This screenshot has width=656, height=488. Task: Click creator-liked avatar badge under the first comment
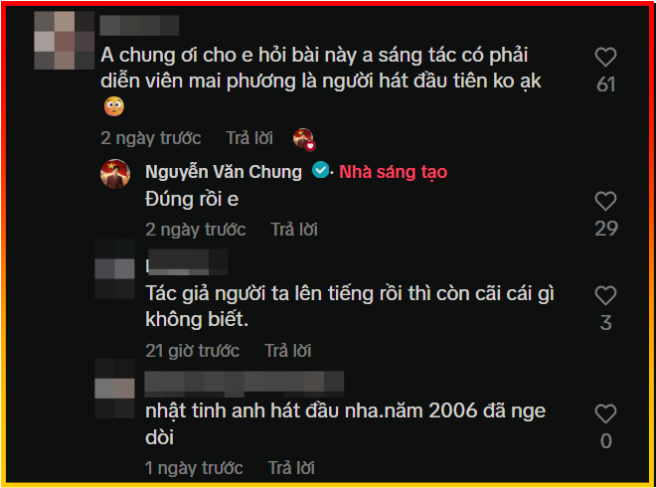tap(304, 139)
